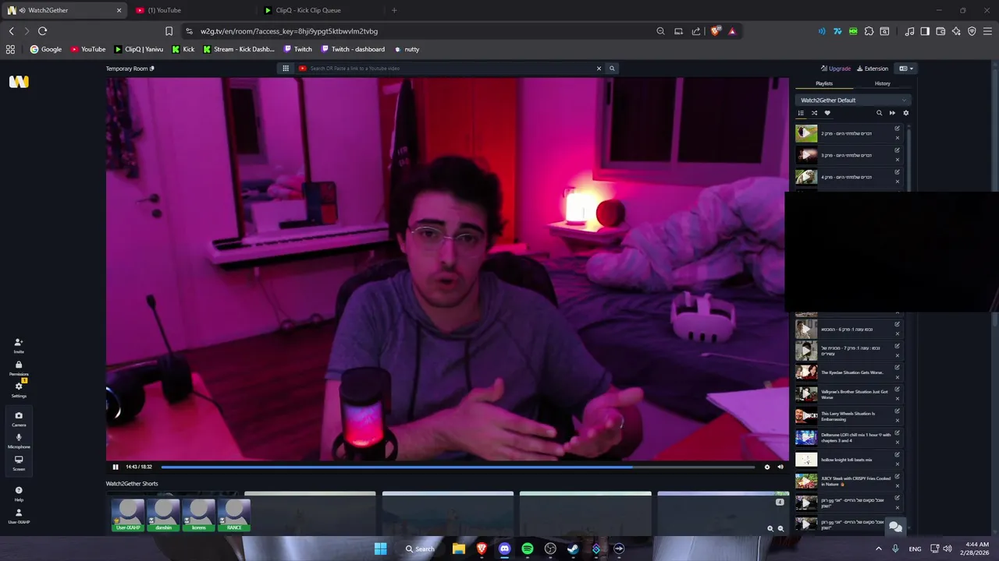The image size is (999, 561).
Task: Open the Invite option in left sidebar
Action: coord(19,345)
